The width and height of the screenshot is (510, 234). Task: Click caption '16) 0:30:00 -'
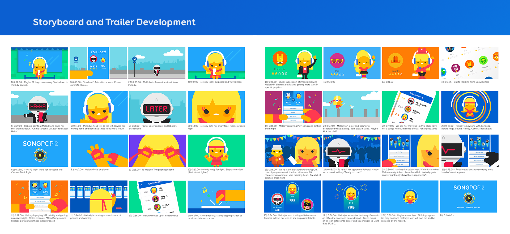pos(330,82)
